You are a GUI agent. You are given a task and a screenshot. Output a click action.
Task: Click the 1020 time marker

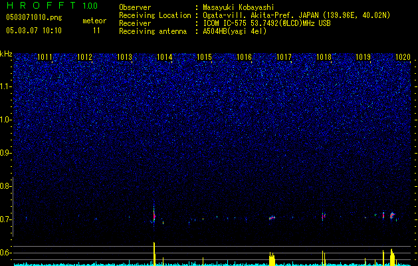point(403,57)
